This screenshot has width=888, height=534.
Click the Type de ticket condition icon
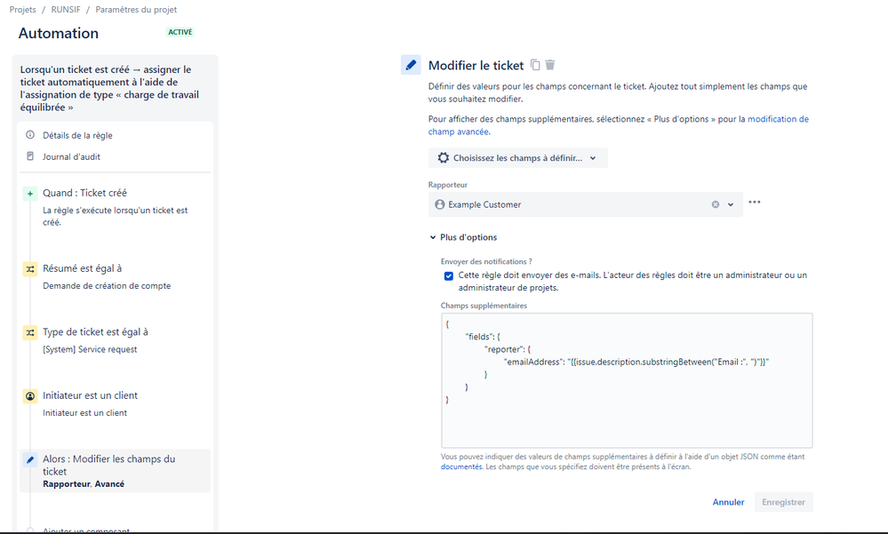[30, 332]
